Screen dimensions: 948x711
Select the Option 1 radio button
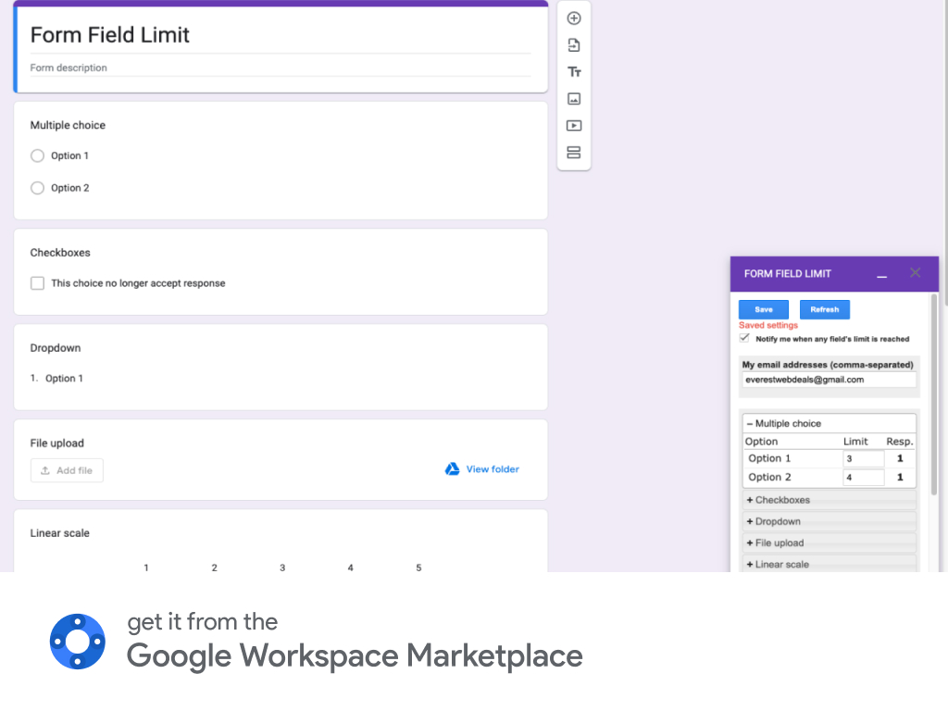[x=38, y=156]
